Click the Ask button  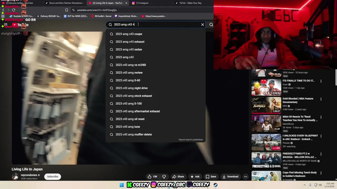[x=195, y=177]
